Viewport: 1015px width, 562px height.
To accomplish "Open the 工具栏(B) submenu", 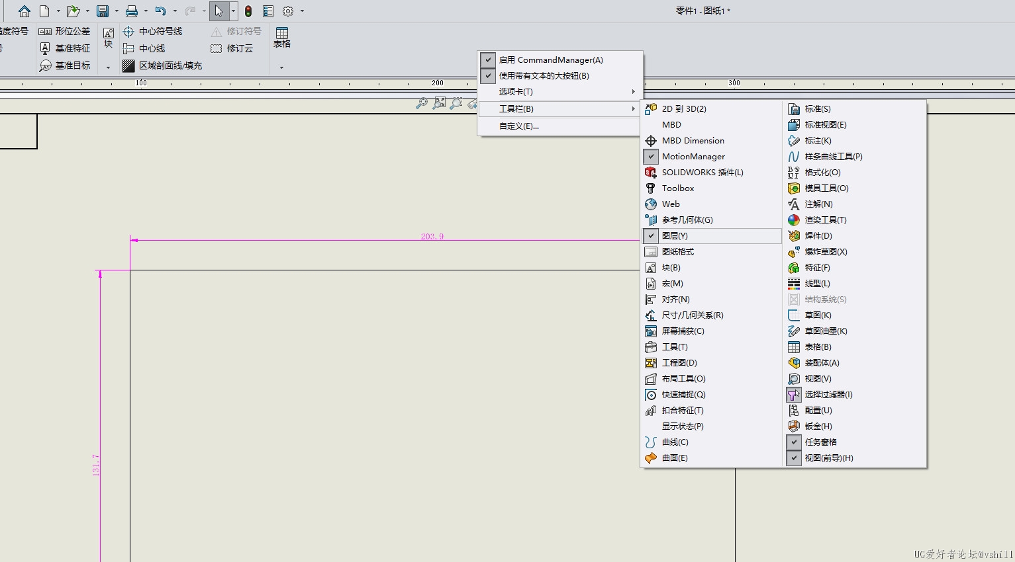I will click(x=559, y=108).
